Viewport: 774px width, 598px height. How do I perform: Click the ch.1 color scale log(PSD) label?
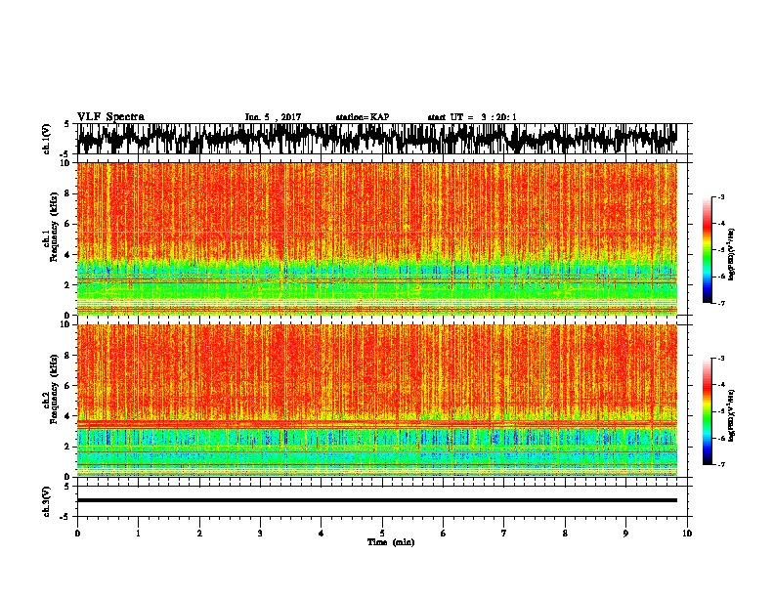tap(732, 255)
